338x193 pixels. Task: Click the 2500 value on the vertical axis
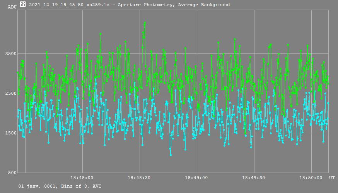tap(10, 93)
